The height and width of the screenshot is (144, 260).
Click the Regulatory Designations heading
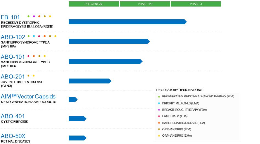(x=179, y=90)
